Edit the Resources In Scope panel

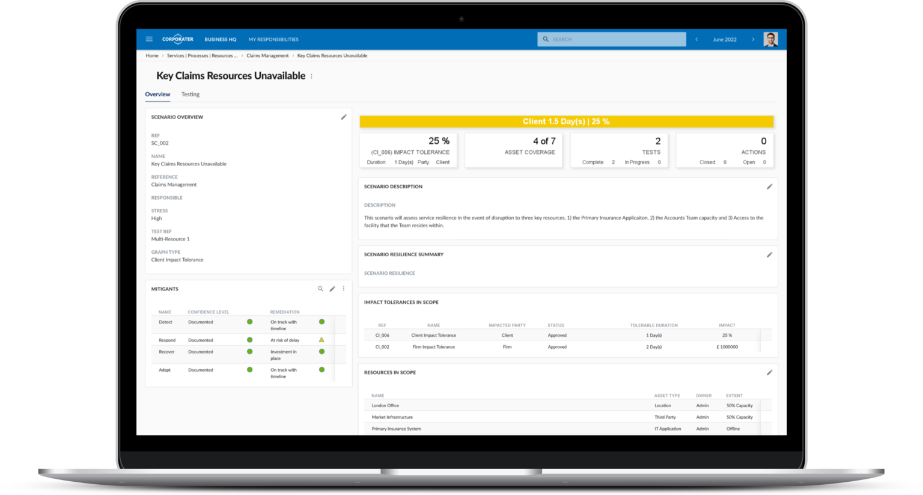770,373
